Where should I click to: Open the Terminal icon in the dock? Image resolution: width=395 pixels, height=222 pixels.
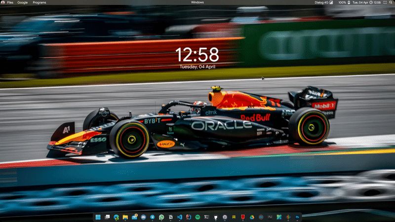click(207, 217)
